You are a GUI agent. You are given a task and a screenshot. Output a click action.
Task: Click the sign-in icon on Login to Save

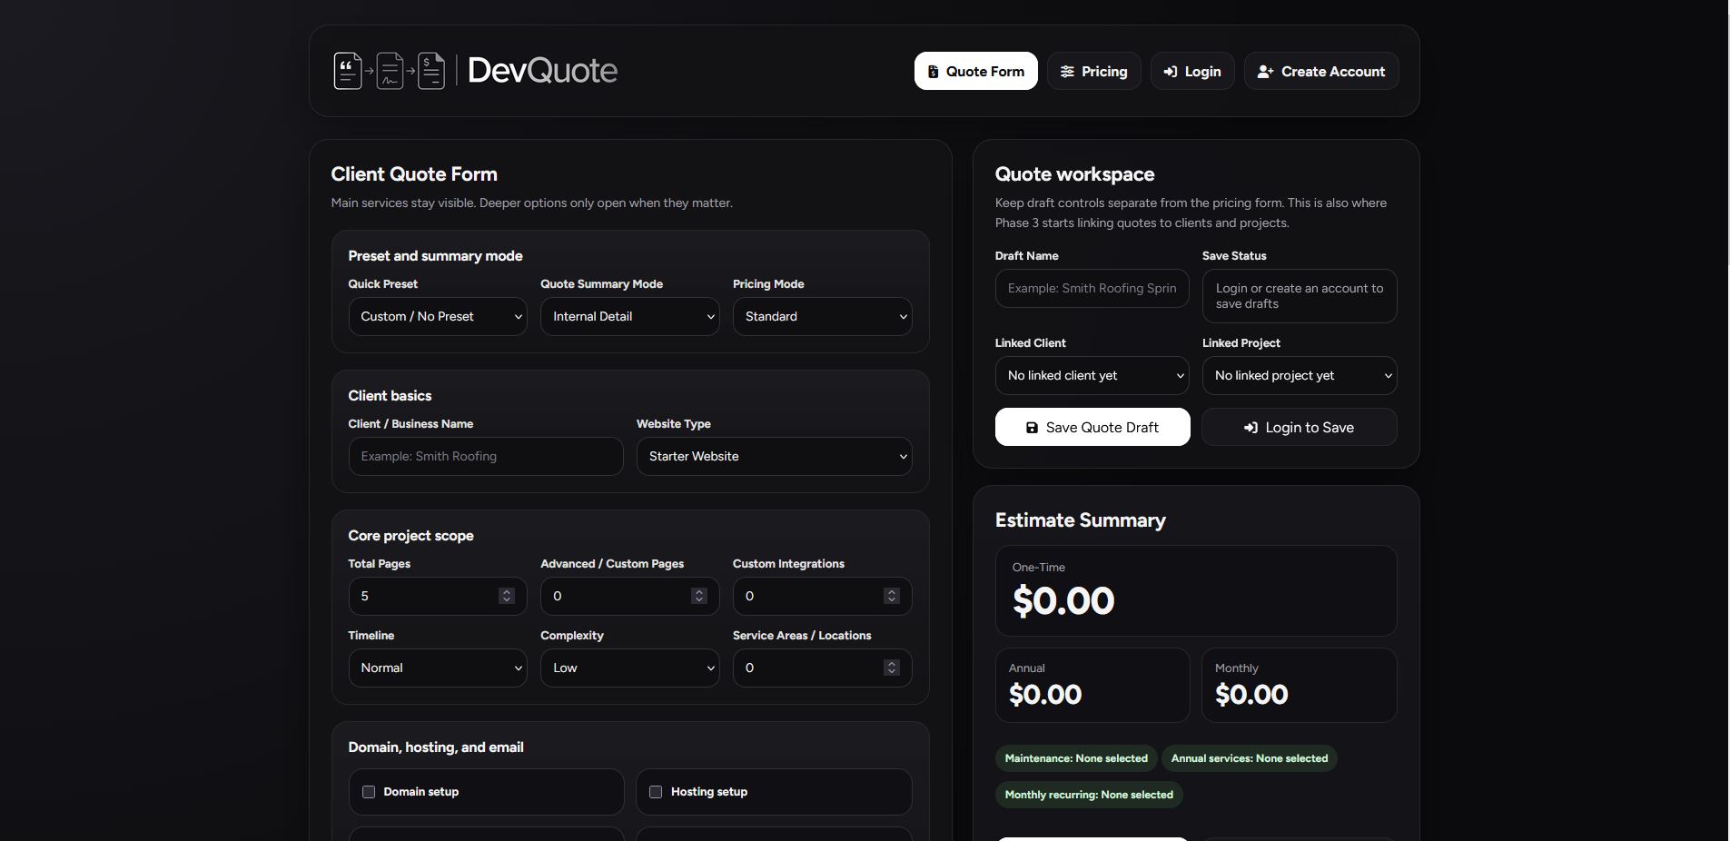pos(1251,428)
